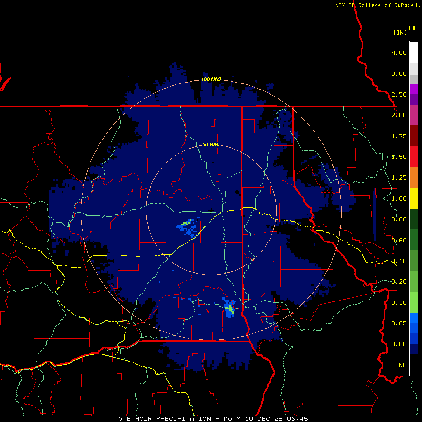The image size is (422, 422).
Task: Click the ONE HOUR PRECIPITATION caption title
Action: pos(165,419)
